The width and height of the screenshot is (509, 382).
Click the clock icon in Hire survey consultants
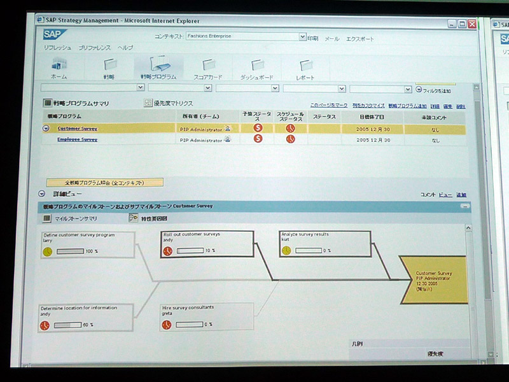pyautogui.click(x=167, y=325)
